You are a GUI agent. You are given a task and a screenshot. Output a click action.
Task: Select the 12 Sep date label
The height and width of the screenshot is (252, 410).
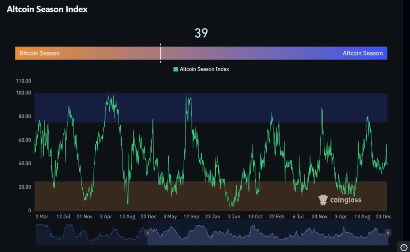point(191,216)
